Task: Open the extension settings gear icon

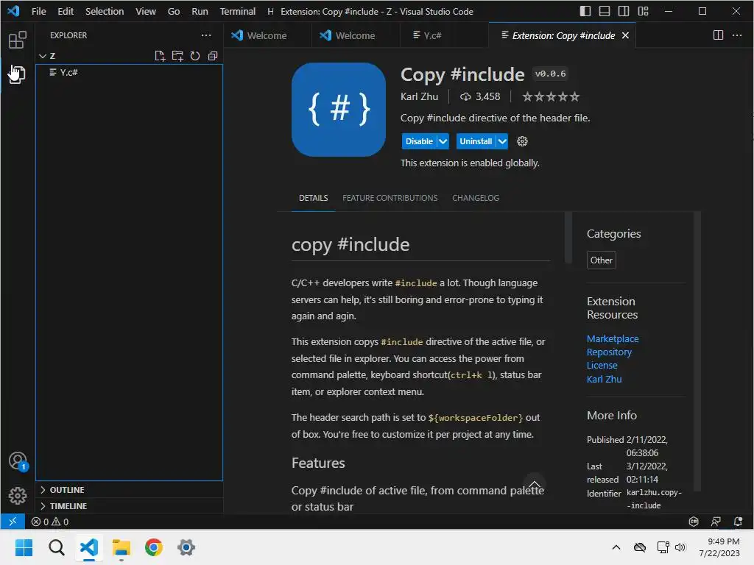Action: (522, 141)
